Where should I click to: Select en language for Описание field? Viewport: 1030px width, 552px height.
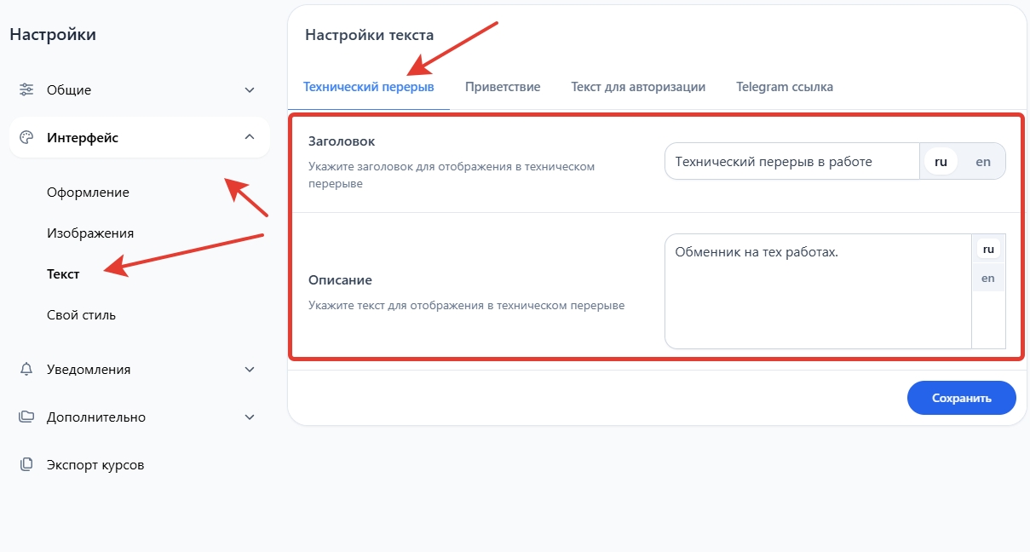pyautogui.click(x=988, y=278)
